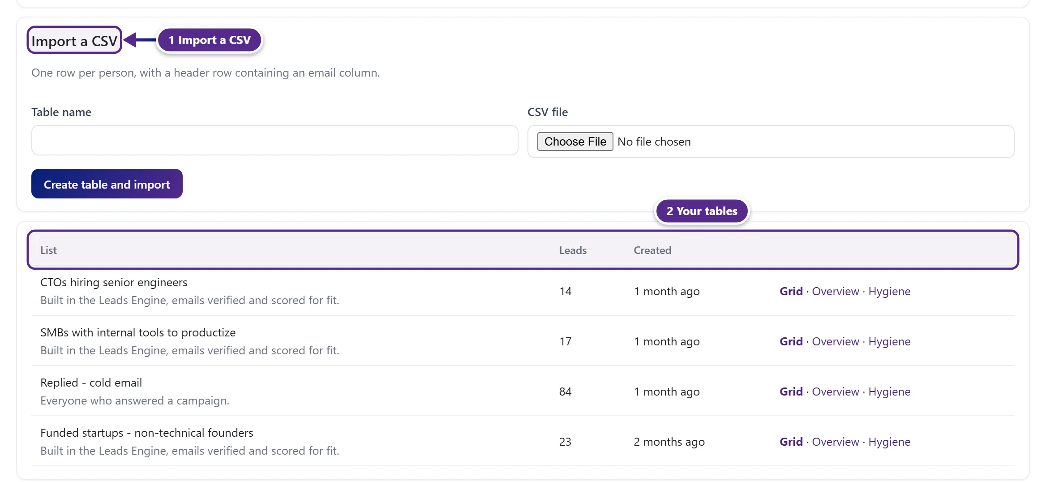
Task: Click the 'Table name' label
Action: point(61,112)
